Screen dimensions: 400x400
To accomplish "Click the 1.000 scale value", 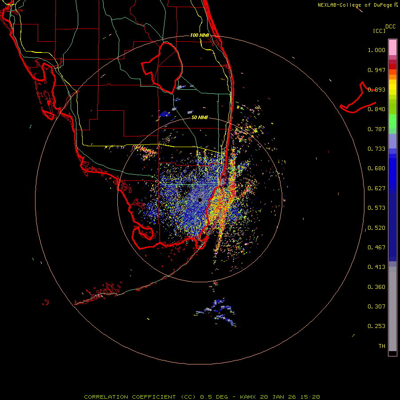I will click(x=376, y=50).
